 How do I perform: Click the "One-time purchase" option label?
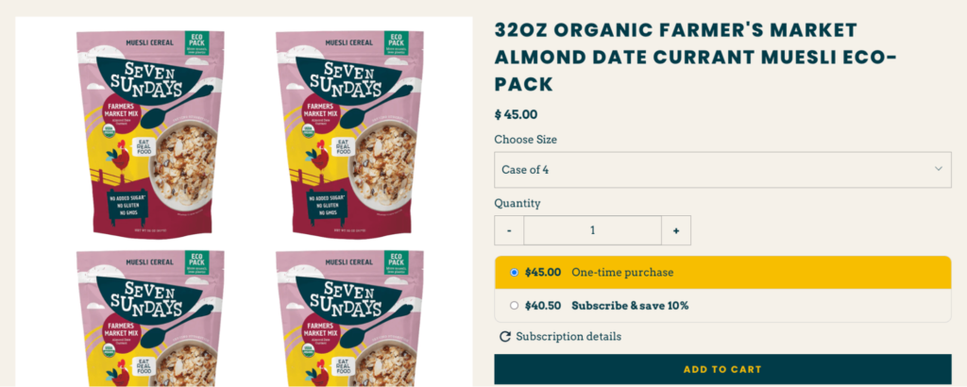[x=622, y=273]
